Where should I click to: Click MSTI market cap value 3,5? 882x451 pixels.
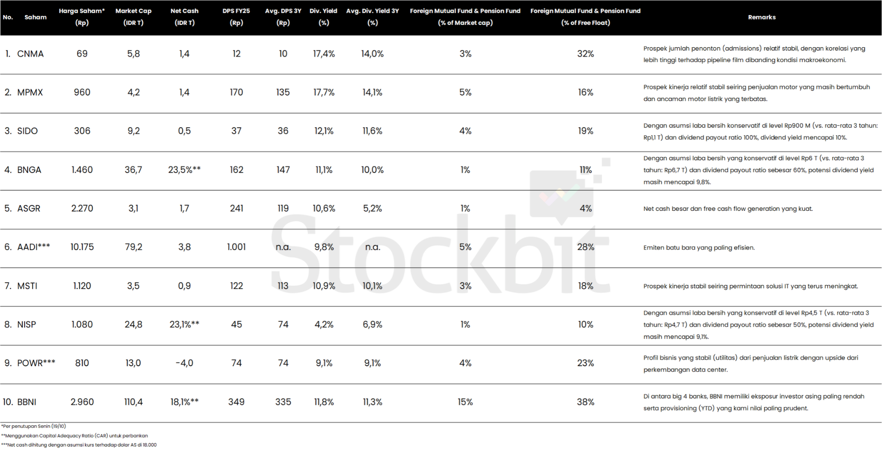[134, 286]
